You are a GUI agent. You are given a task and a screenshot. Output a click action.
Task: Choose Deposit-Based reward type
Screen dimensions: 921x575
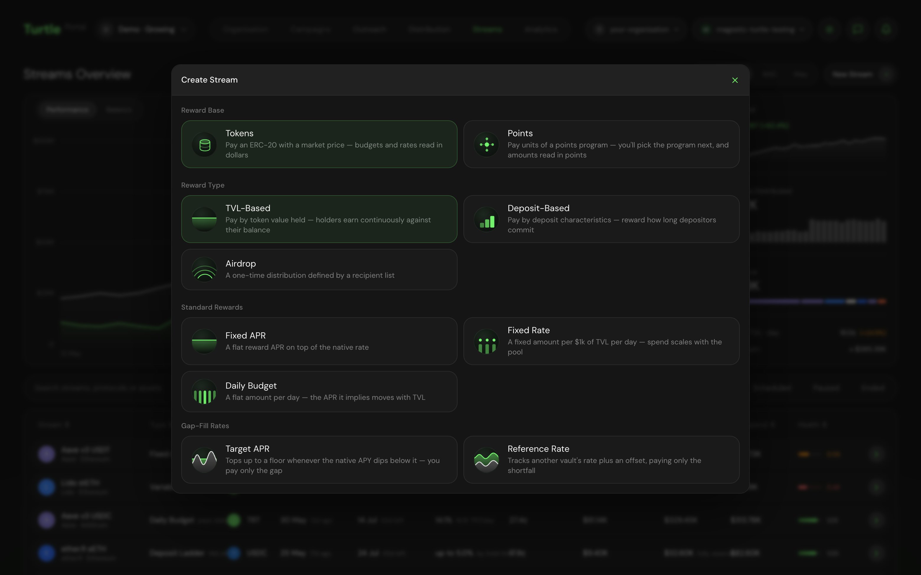601,219
